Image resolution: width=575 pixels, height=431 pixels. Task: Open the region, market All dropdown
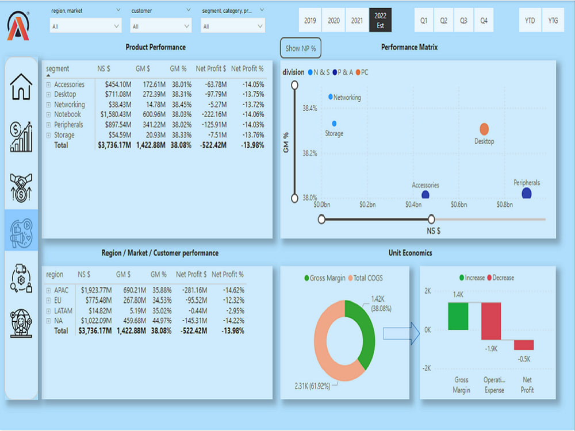tap(86, 26)
